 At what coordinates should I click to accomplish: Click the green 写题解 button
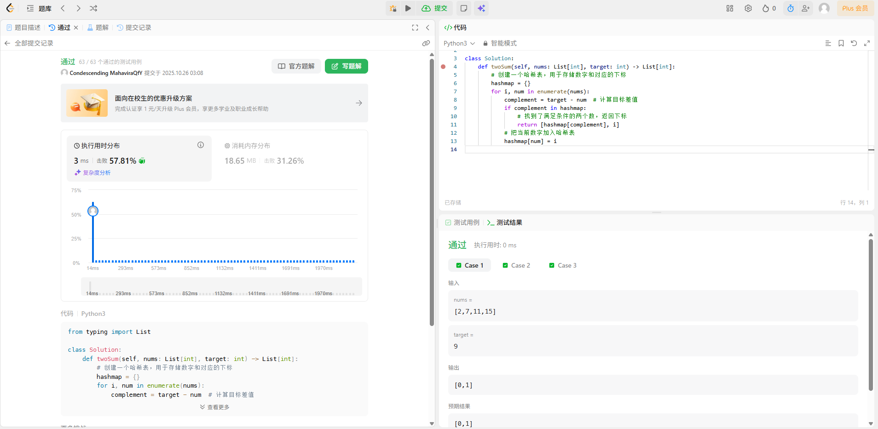pyautogui.click(x=347, y=66)
